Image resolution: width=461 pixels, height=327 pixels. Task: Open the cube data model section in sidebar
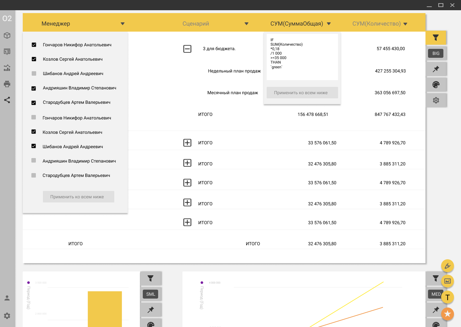tap(7, 35)
